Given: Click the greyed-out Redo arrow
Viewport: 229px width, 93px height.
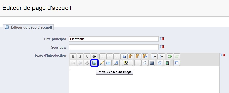Looking at the screenshot, I should pos(177,56).
